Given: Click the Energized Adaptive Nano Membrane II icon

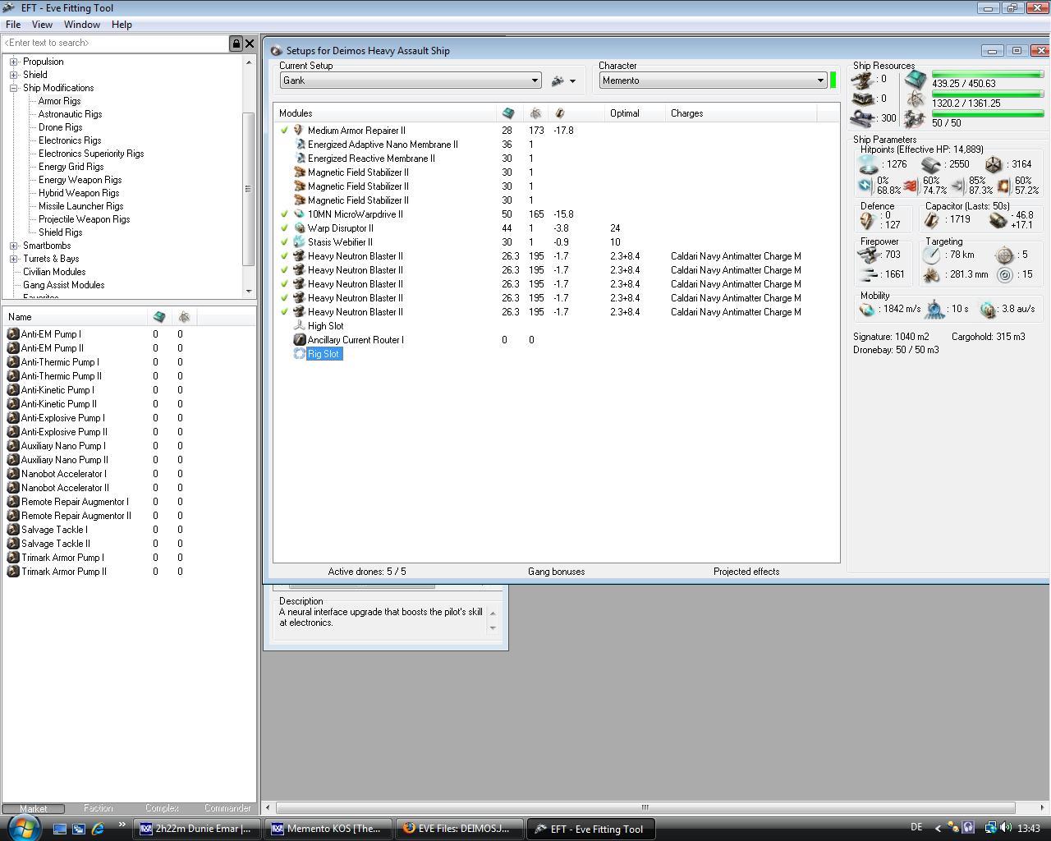Looking at the screenshot, I should pos(299,145).
